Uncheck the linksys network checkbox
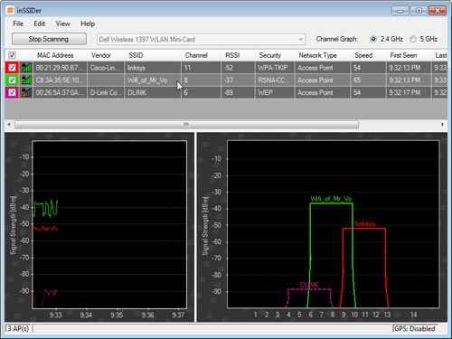Image resolution: width=452 pixels, height=339 pixels. tap(12, 68)
